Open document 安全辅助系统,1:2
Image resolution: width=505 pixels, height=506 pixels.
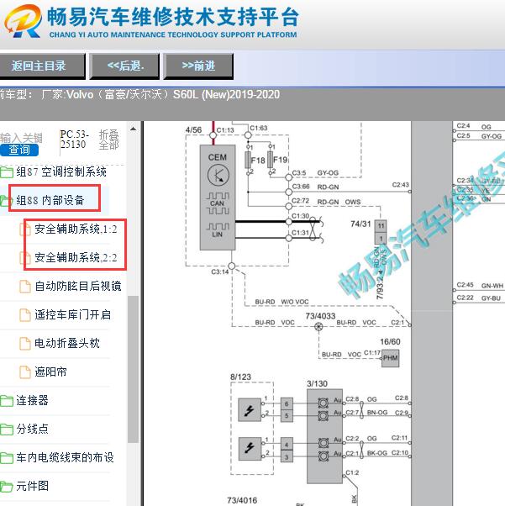click(76, 229)
